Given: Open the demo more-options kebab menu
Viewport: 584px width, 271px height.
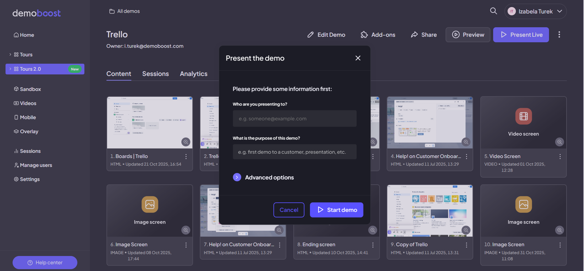Looking at the screenshot, I should tap(559, 35).
